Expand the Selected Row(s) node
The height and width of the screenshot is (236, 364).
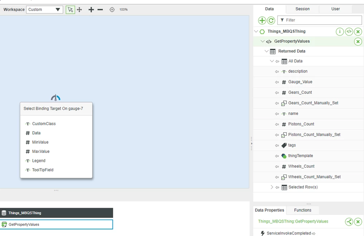pyautogui.click(x=271, y=187)
